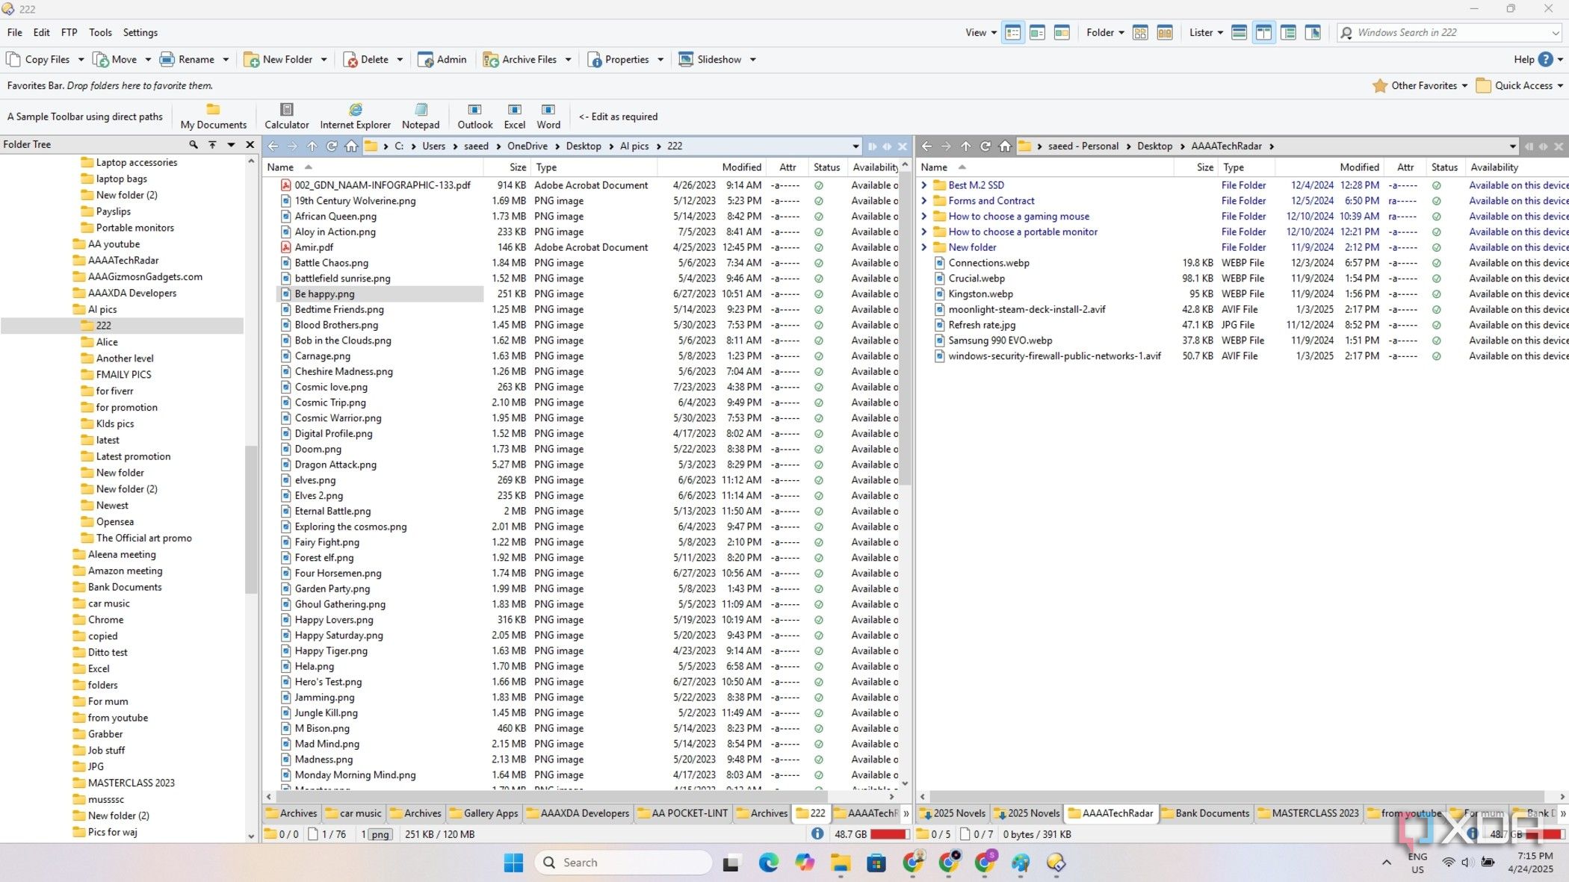Click the Admin button
The height and width of the screenshot is (882, 1569).
(442, 60)
